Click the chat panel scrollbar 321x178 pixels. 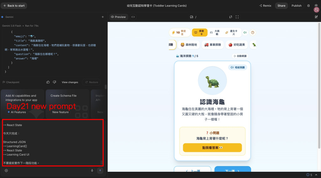click(x=106, y=87)
